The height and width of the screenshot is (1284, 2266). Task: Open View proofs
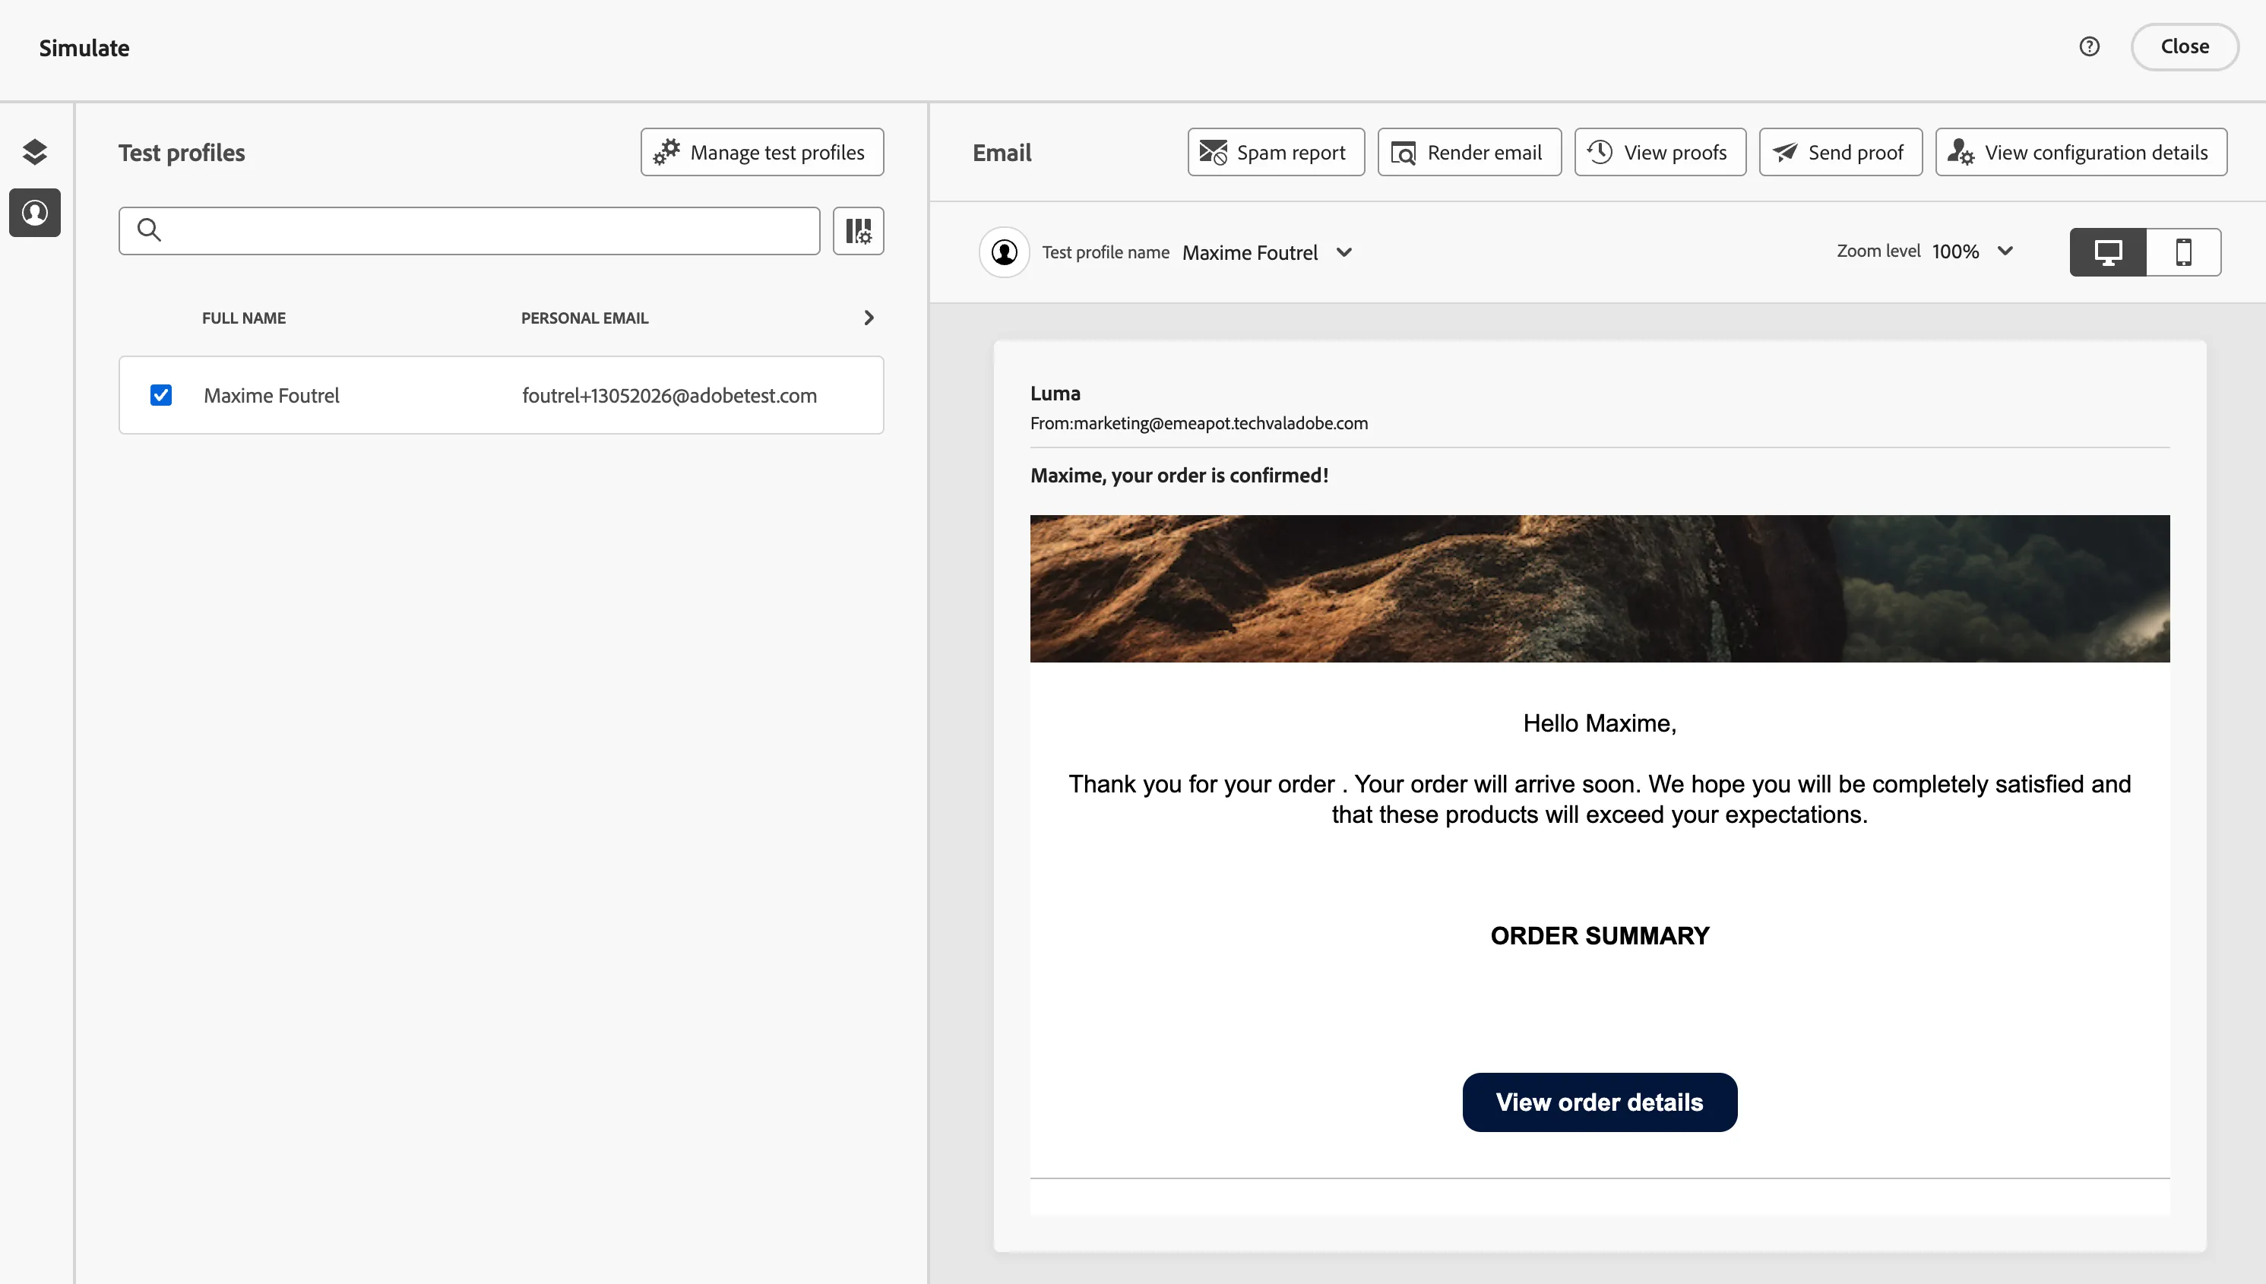pyautogui.click(x=1660, y=153)
